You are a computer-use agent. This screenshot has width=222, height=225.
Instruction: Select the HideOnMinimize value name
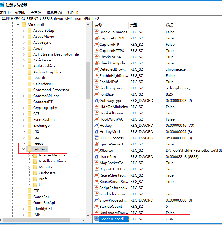pos(113,107)
